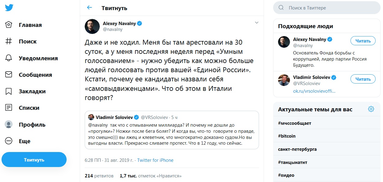
Task: Click the Twitter bird logo
Action: click(9, 8)
